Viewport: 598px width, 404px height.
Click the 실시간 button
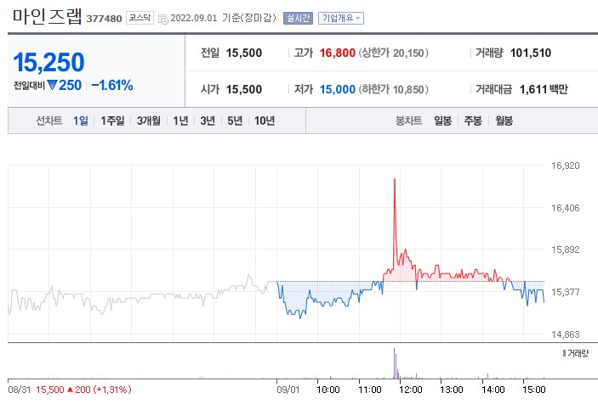click(x=298, y=19)
